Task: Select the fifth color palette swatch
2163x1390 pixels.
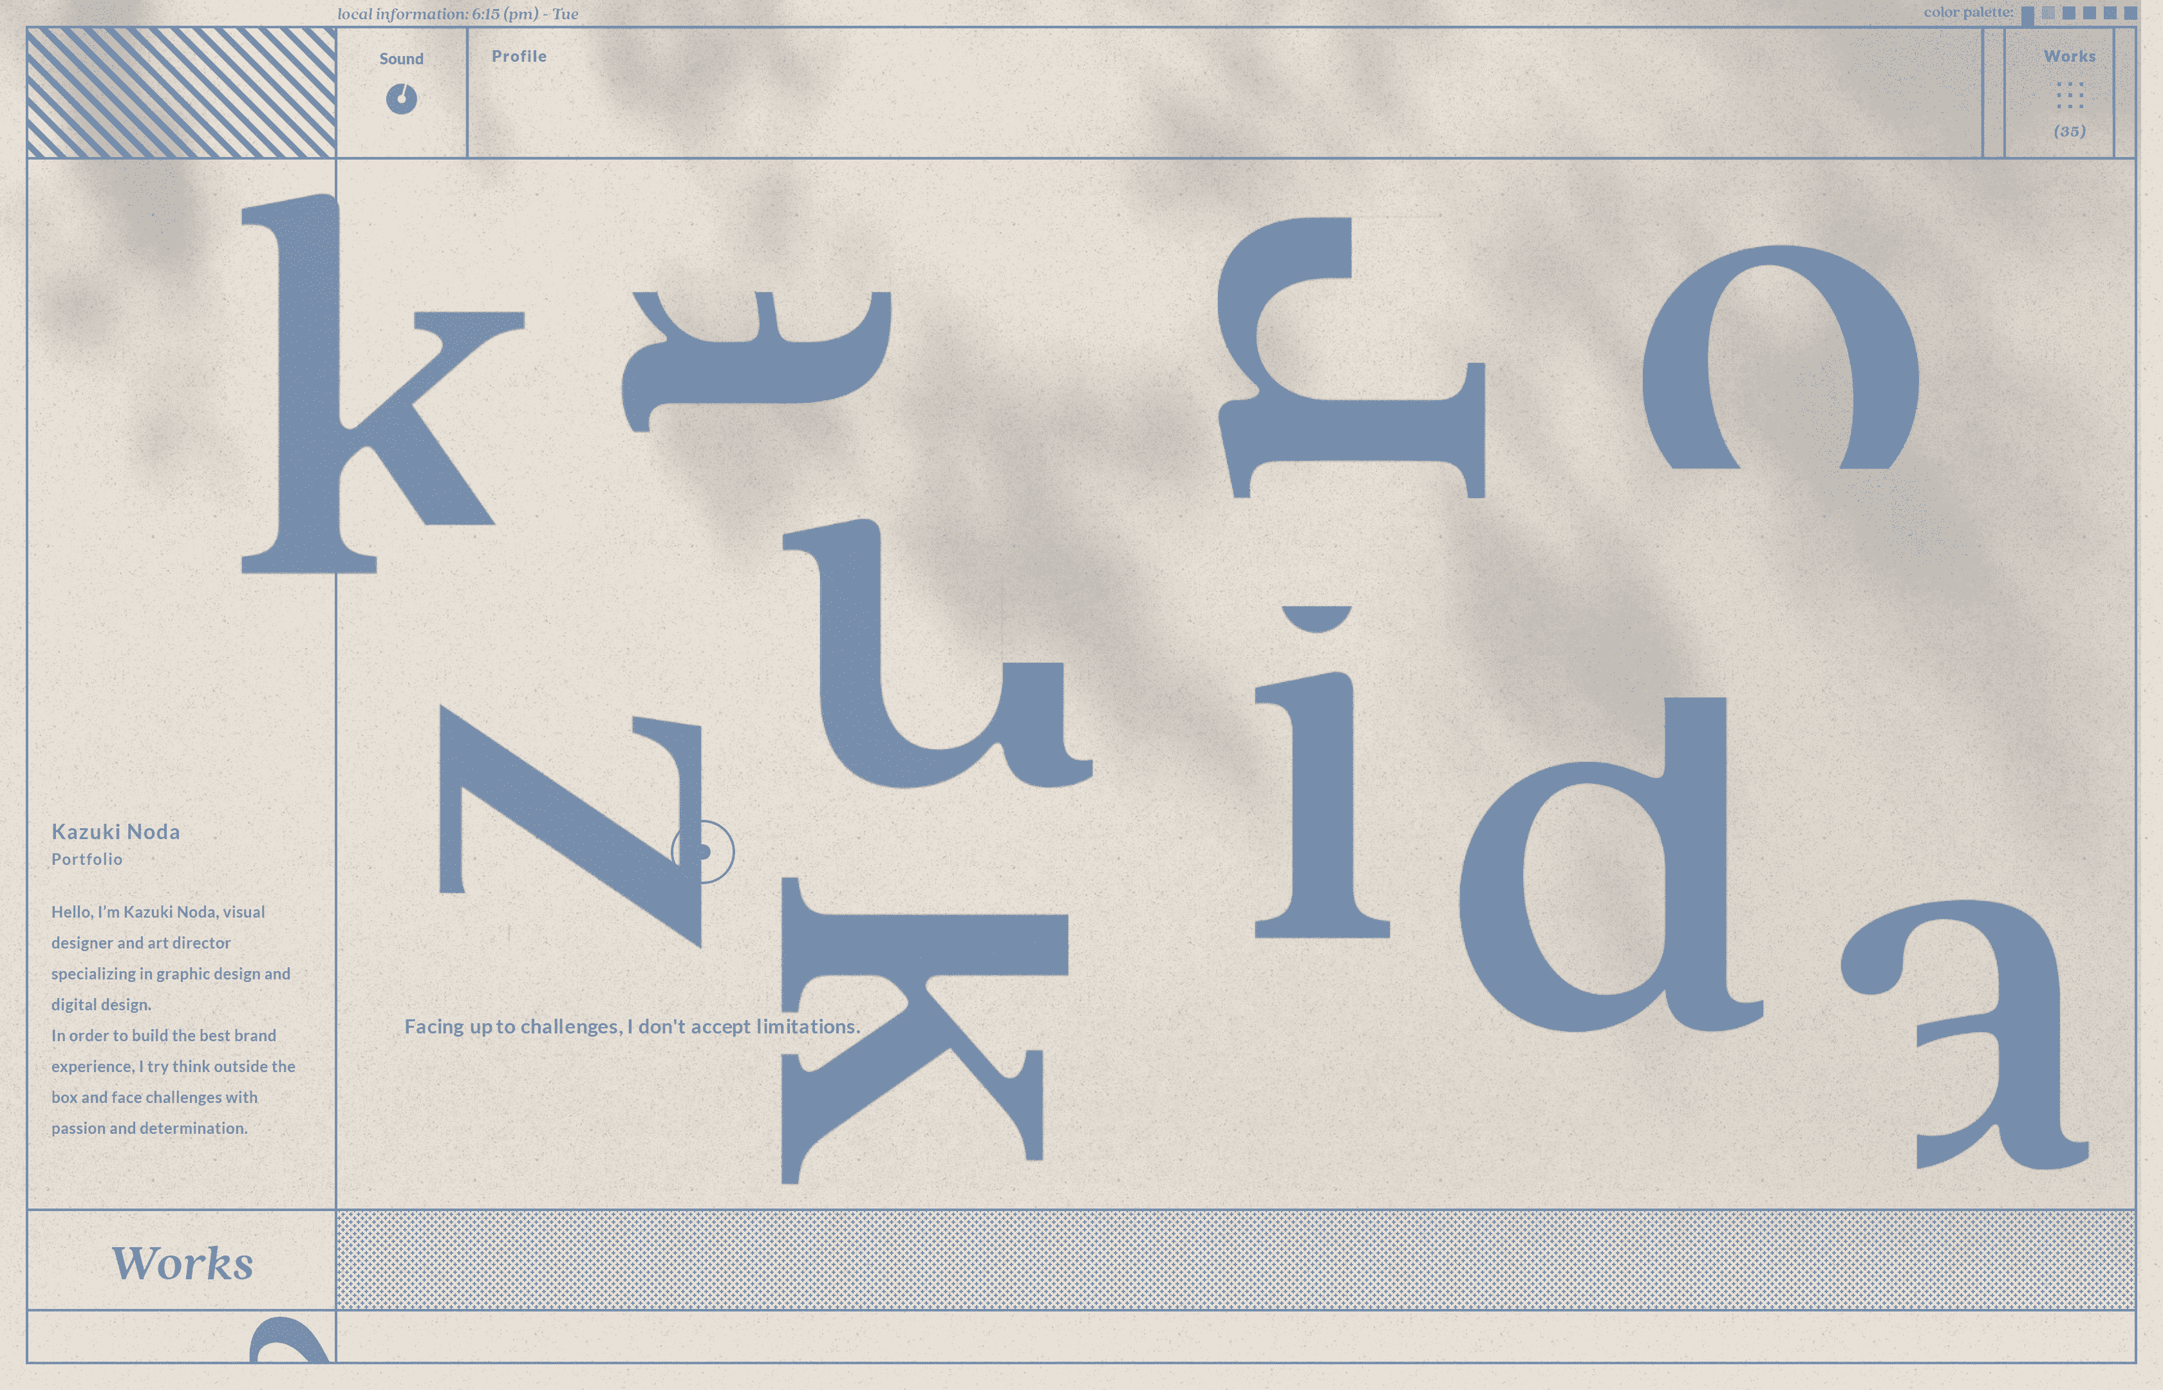Action: tap(2110, 13)
